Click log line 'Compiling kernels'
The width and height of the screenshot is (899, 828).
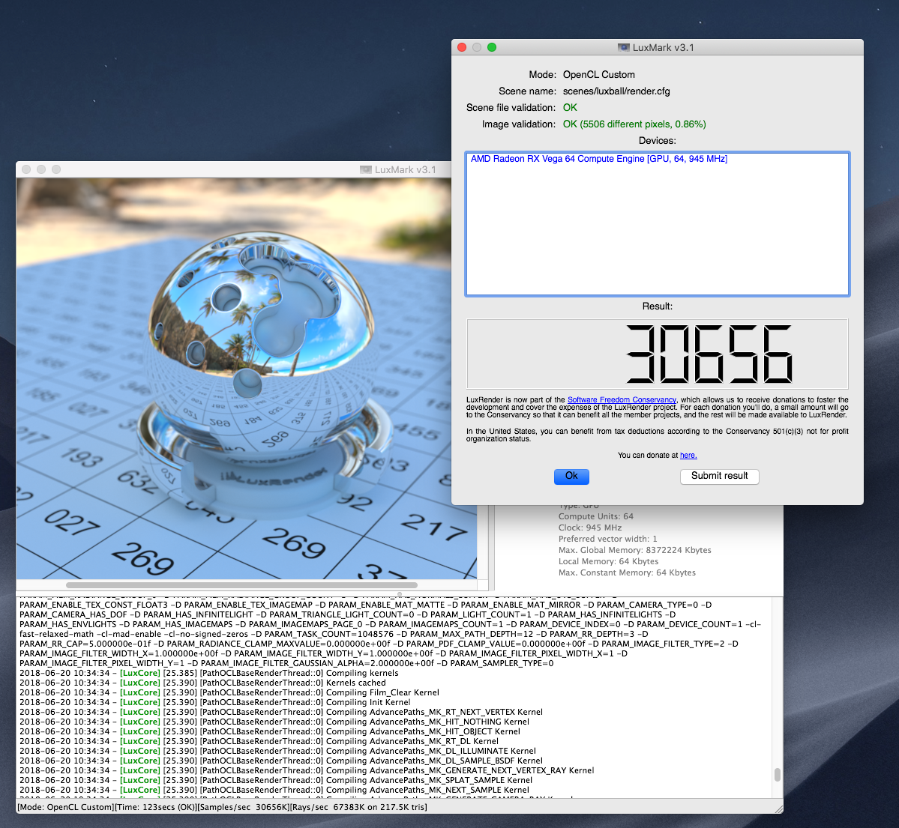tap(208, 674)
